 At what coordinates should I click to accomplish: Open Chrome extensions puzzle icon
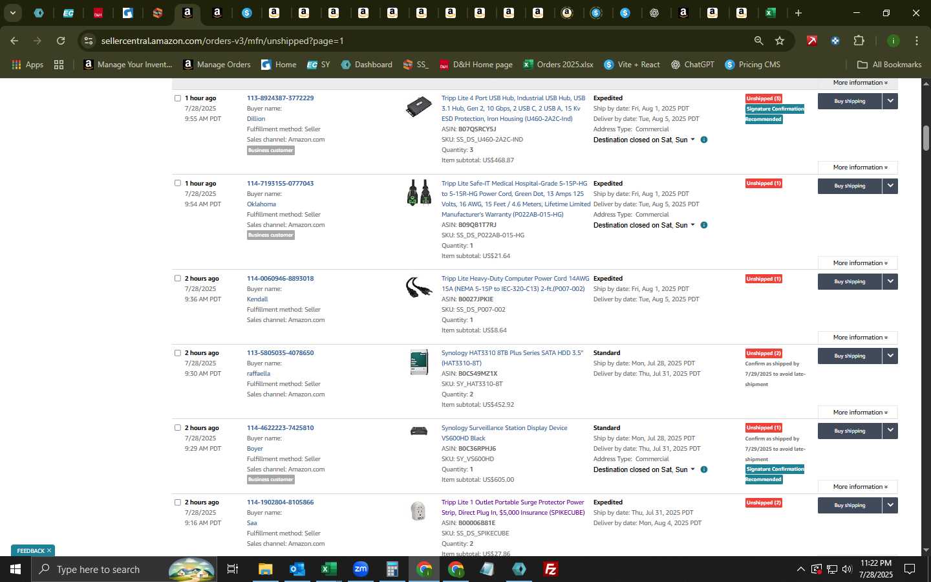tap(859, 41)
